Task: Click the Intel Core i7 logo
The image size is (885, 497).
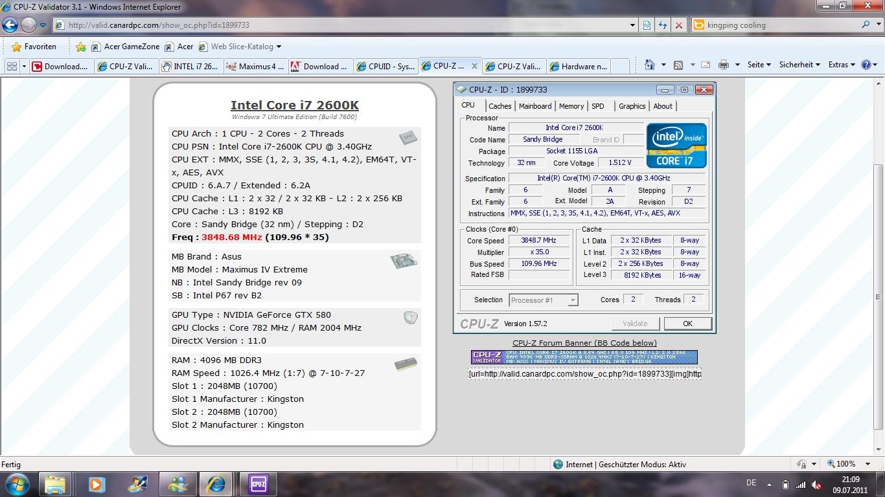Action: point(676,146)
